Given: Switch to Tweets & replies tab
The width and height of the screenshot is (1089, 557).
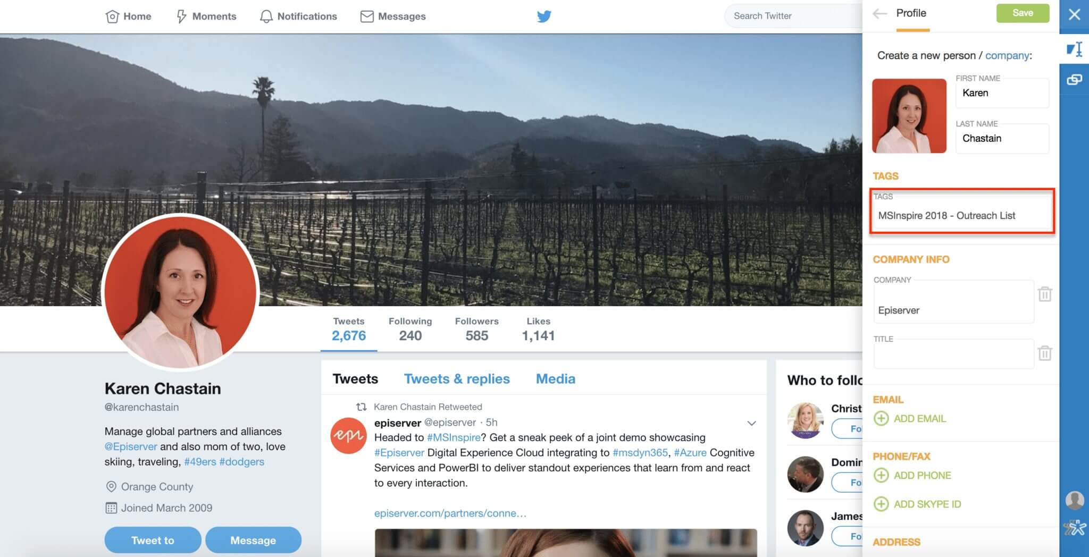Looking at the screenshot, I should click(457, 379).
